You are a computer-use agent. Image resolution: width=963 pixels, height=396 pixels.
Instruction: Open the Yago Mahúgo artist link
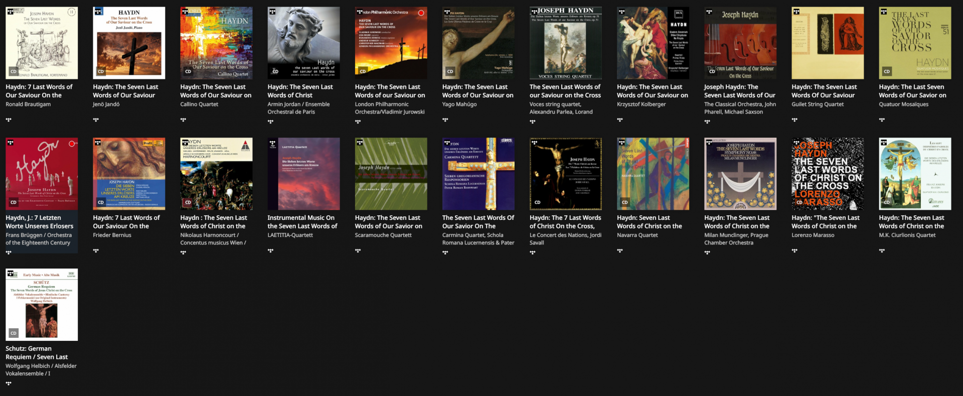point(459,104)
